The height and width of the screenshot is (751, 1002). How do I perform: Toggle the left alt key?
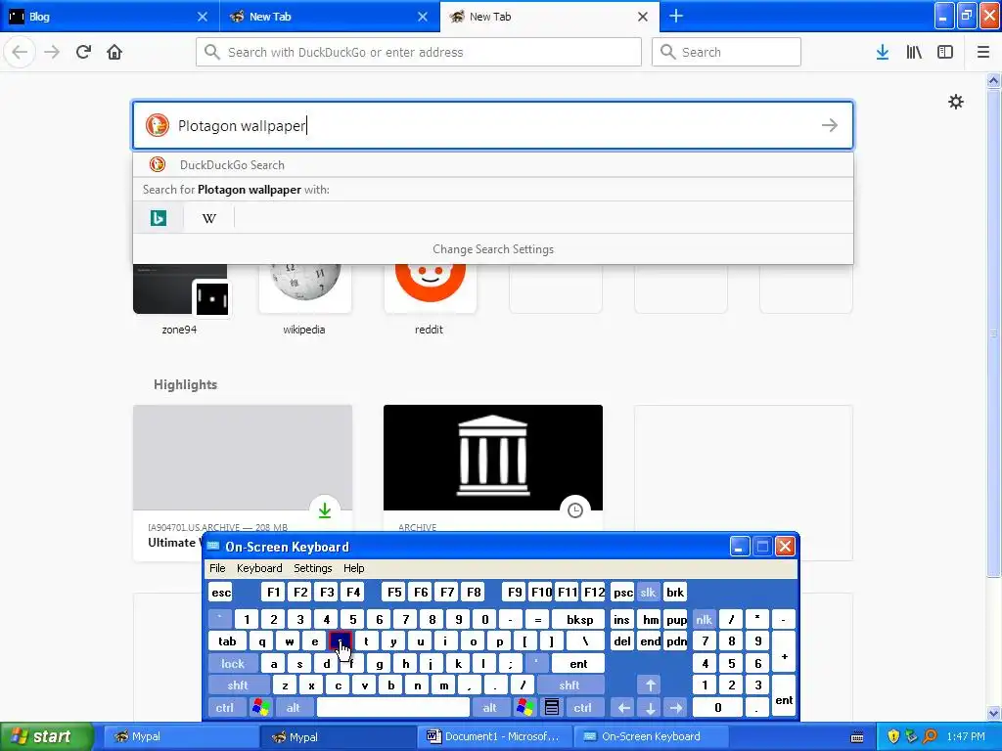point(293,708)
